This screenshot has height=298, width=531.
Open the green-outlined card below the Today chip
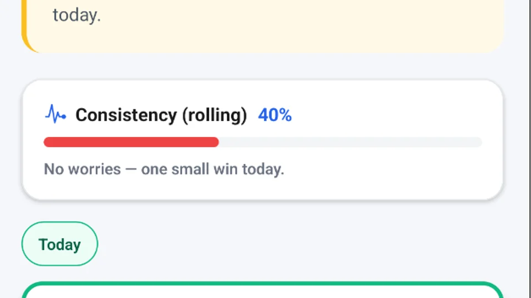coord(263,291)
